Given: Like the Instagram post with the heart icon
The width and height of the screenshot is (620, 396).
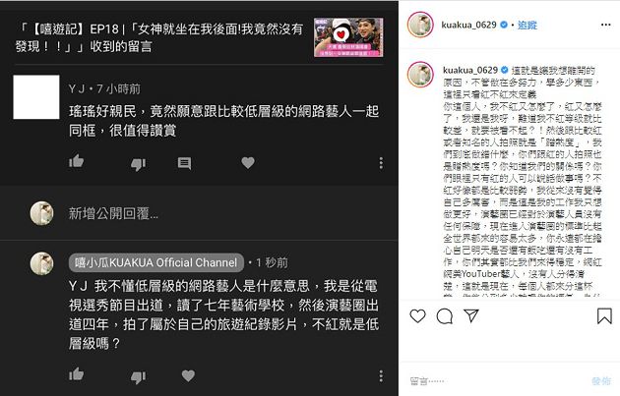Looking at the screenshot, I should [x=417, y=315].
